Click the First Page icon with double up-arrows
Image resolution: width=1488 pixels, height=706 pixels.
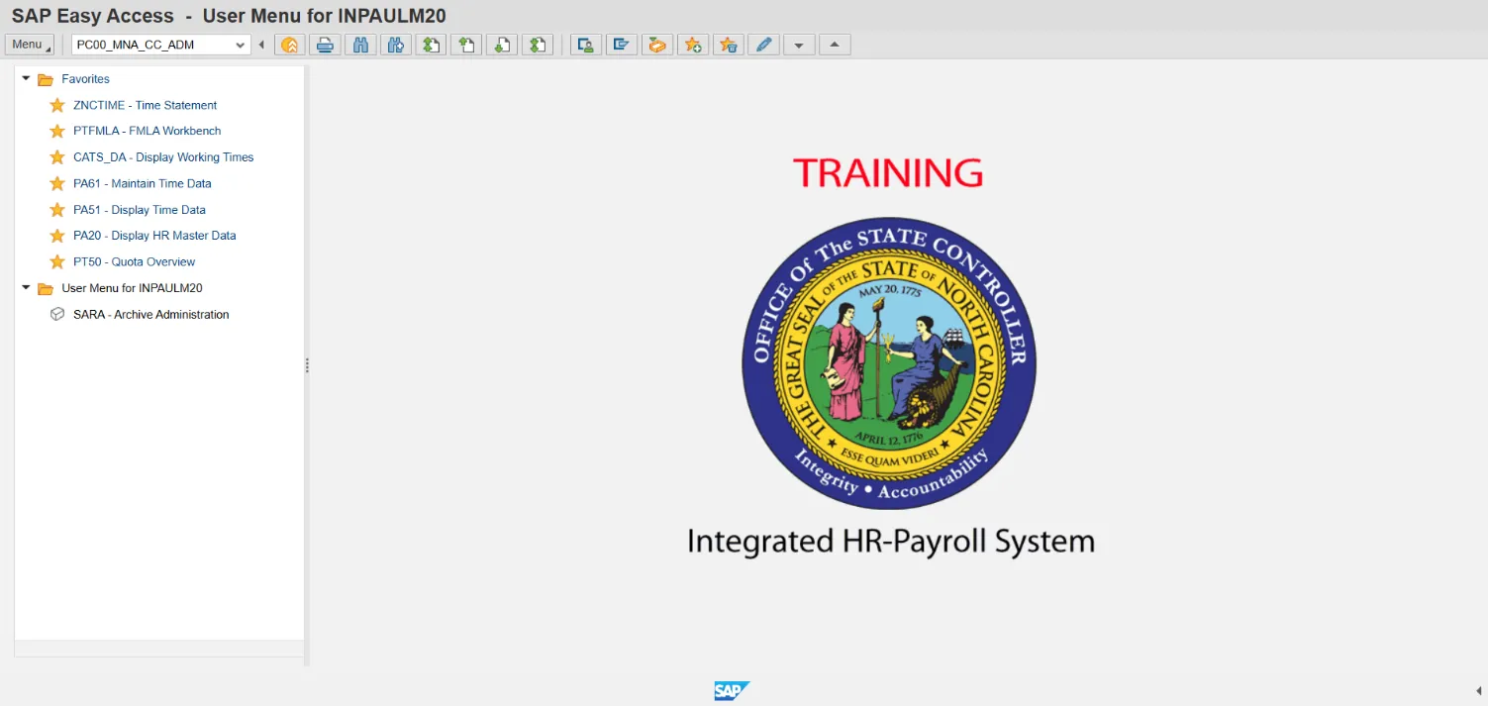tap(431, 46)
